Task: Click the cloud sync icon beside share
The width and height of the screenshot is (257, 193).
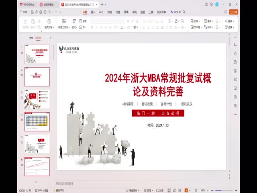Action: pyautogui.click(x=226, y=12)
